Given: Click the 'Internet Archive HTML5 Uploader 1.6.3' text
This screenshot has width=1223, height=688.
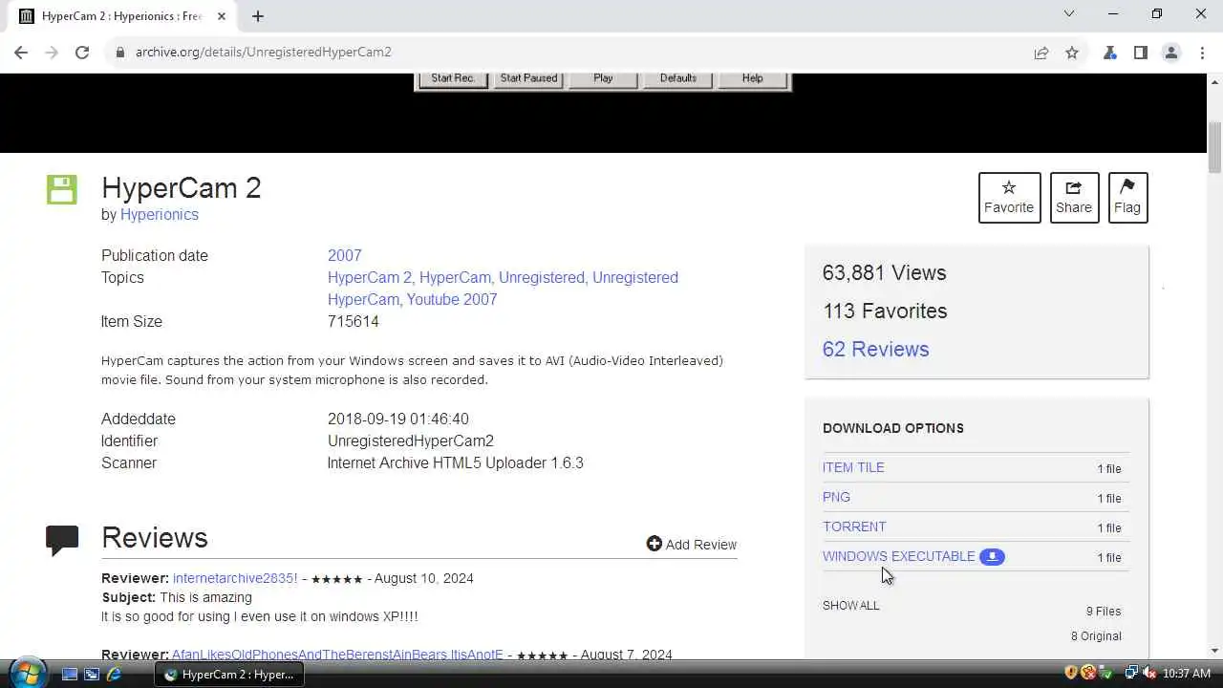Looking at the screenshot, I should pos(456,463).
